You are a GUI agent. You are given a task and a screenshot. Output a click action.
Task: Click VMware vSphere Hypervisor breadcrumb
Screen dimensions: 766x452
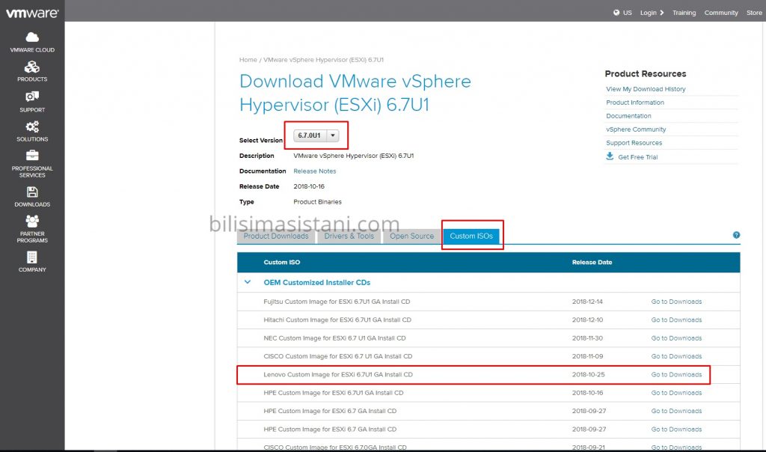point(323,60)
